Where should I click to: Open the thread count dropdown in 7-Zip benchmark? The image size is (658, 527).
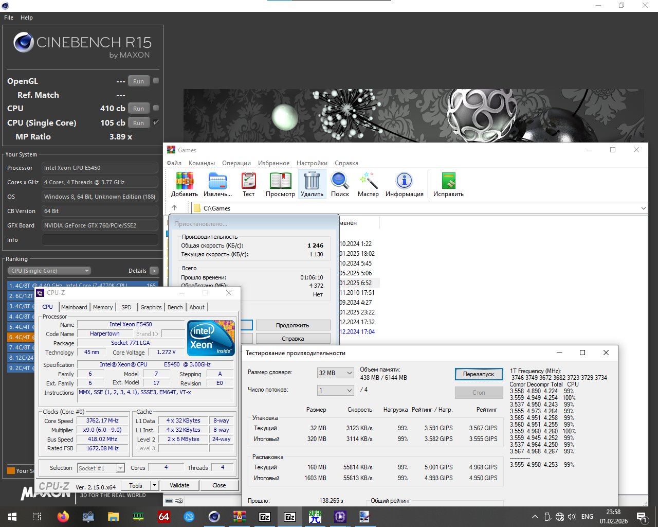(336, 391)
